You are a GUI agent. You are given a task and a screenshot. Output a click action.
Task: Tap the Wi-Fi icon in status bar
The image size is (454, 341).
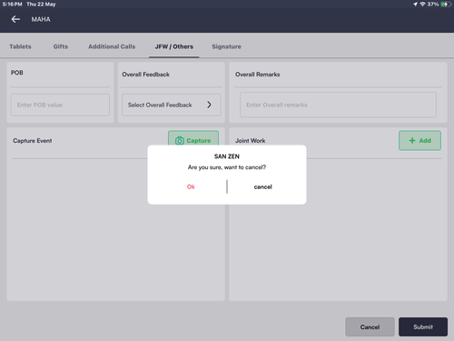click(x=422, y=5)
